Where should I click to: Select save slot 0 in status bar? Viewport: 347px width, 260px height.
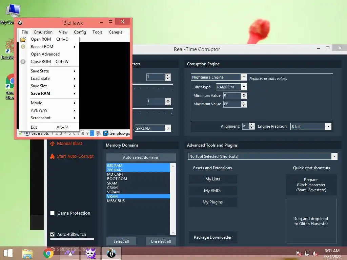(x=92, y=133)
